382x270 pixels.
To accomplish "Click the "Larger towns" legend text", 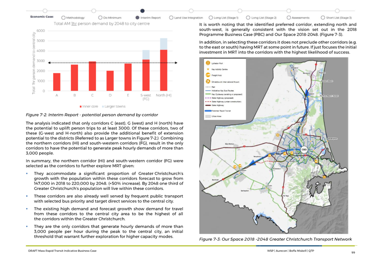I will coord(115,107).
